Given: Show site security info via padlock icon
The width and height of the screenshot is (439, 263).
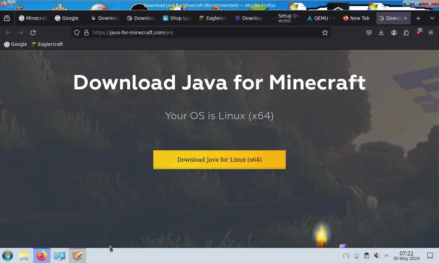Looking at the screenshot, I should pos(86,33).
